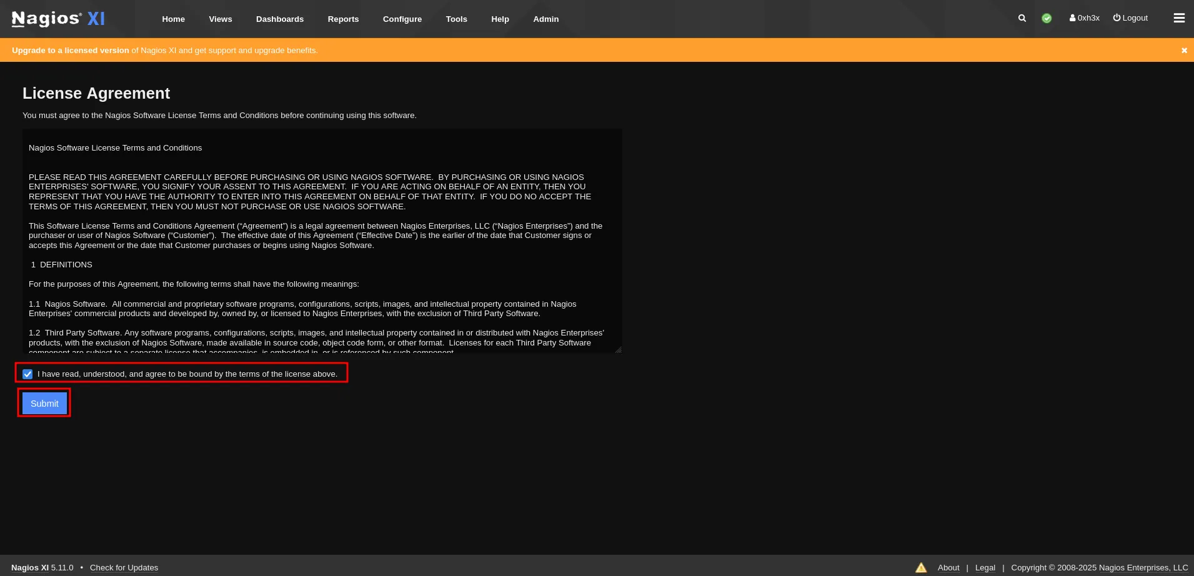This screenshot has height=576, width=1194.
Task: Follow the 'Upgrade to a licensed version' link
Action: click(x=71, y=51)
